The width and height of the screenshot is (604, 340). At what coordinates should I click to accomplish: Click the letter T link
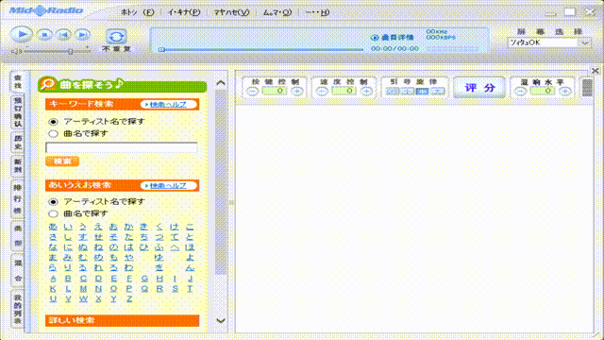pyautogui.click(x=190, y=289)
